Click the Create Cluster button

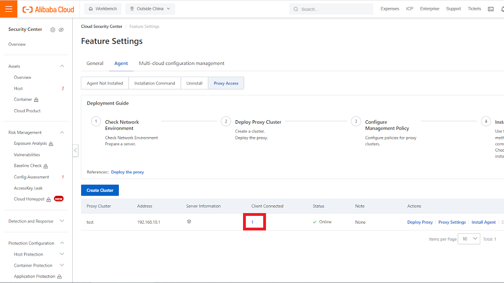point(100,190)
